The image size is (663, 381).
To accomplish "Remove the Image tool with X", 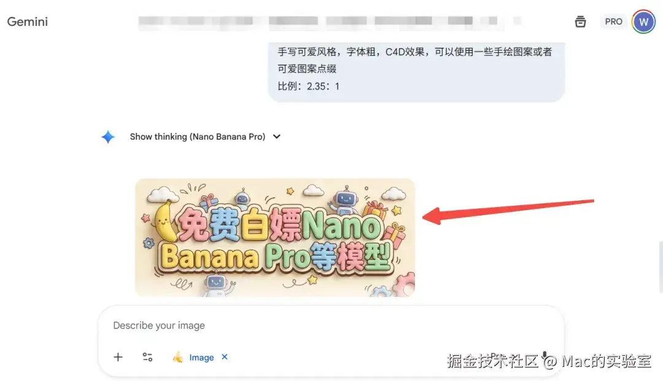I will click(225, 357).
